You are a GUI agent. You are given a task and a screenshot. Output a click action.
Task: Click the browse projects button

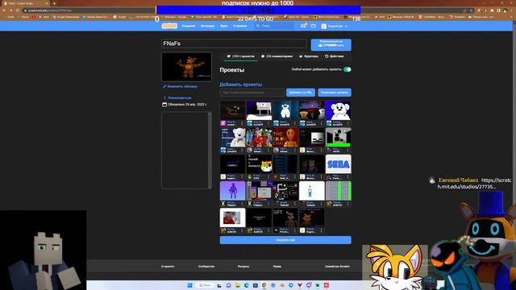335,93
